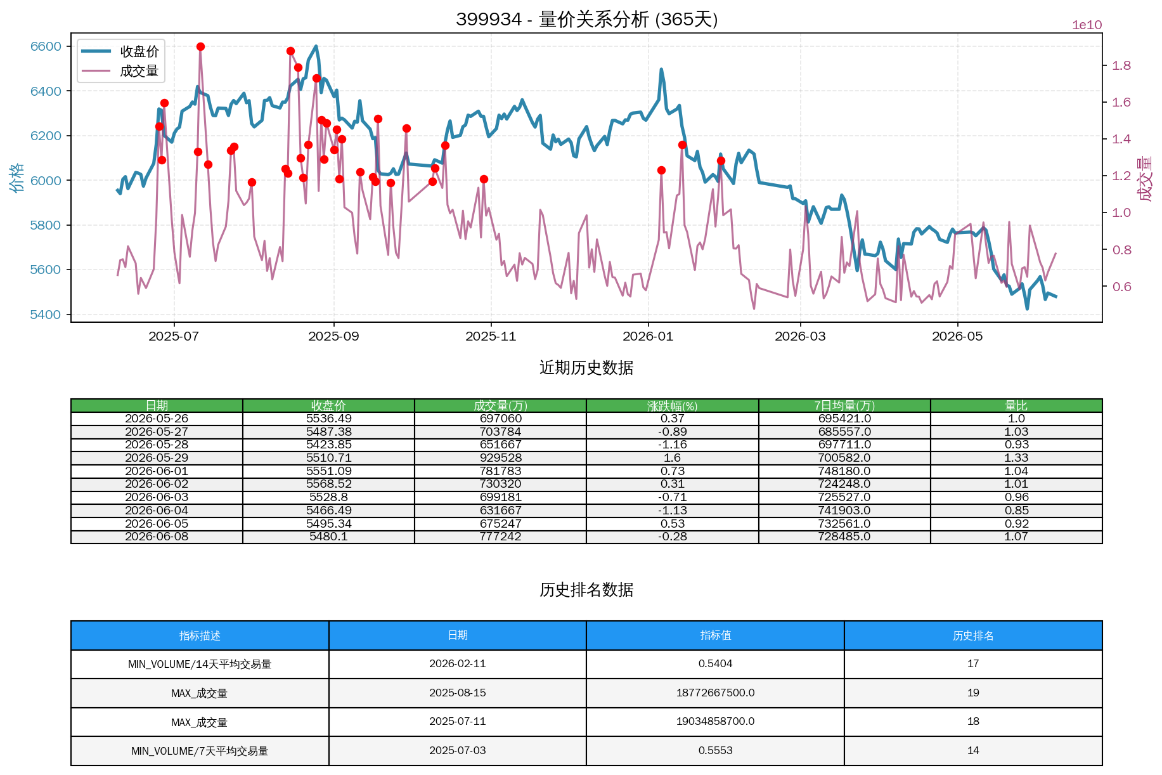
Task: Click the 1.8 volume axis tick
Action: [x=1121, y=65]
